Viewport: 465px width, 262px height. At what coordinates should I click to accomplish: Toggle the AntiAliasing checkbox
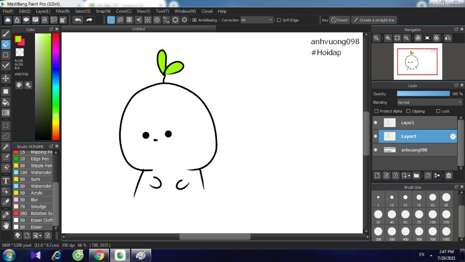tap(194, 20)
